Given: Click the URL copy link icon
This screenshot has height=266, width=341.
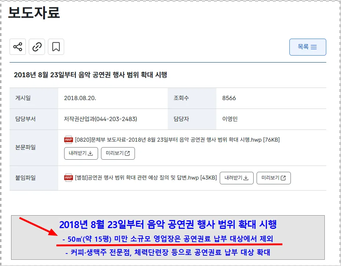Looking at the screenshot, I should [x=37, y=47].
